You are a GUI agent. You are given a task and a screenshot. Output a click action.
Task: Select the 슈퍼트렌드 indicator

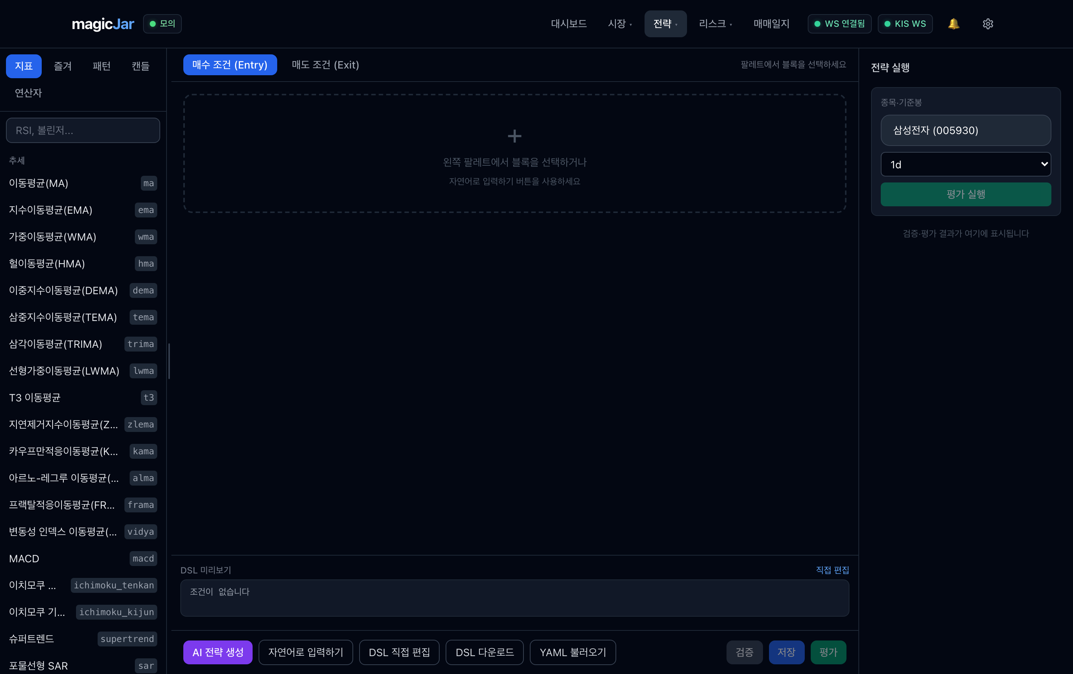(x=83, y=639)
